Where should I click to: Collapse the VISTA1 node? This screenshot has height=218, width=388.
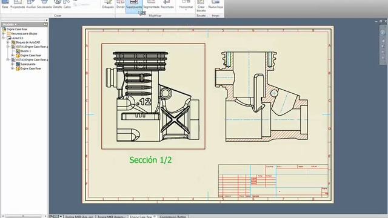[x=8, y=47]
